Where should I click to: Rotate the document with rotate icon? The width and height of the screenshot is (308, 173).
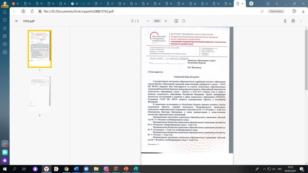click(183, 21)
